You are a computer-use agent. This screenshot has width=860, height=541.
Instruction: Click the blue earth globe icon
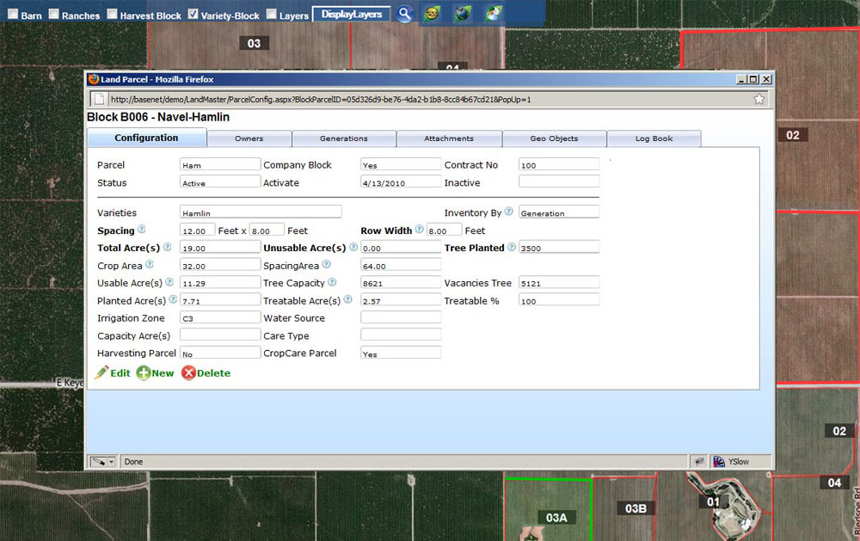tap(463, 14)
